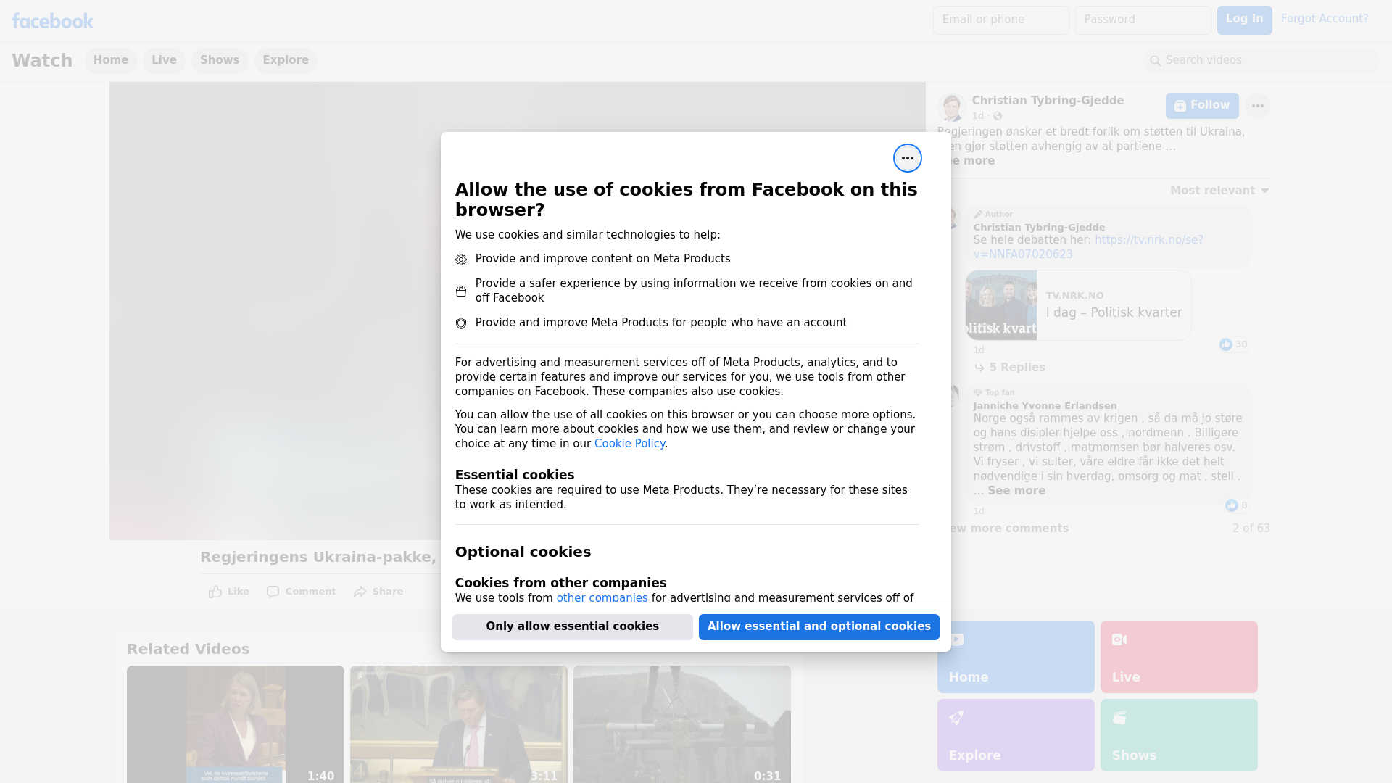Open the Cookie Policy link

(629, 444)
